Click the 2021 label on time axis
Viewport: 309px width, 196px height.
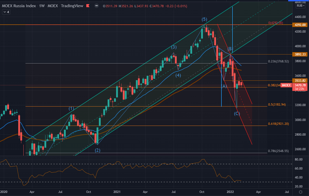tap(117, 192)
